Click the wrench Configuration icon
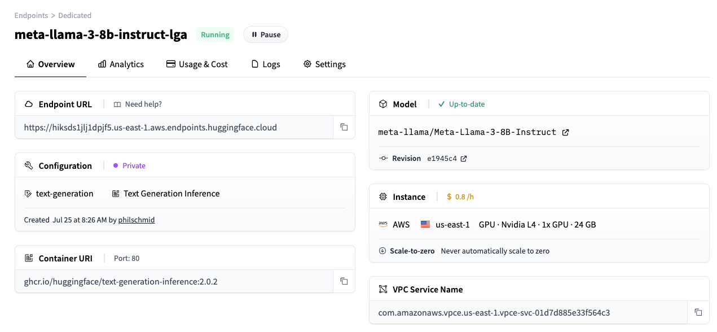Image resolution: width=717 pixels, height=332 pixels. 29,166
